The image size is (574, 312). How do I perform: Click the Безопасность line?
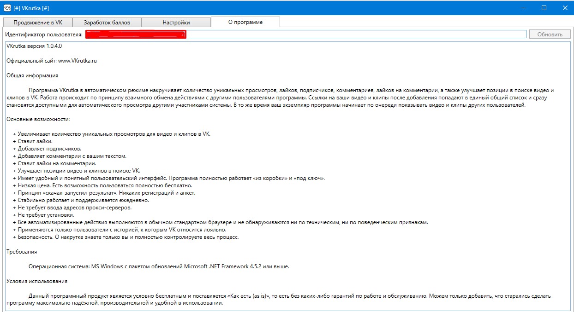tap(126, 237)
